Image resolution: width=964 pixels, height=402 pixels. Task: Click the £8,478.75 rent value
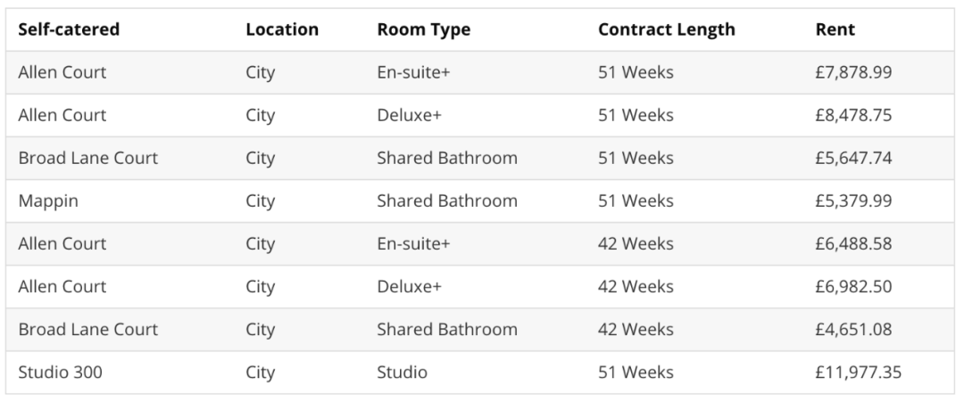click(853, 115)
